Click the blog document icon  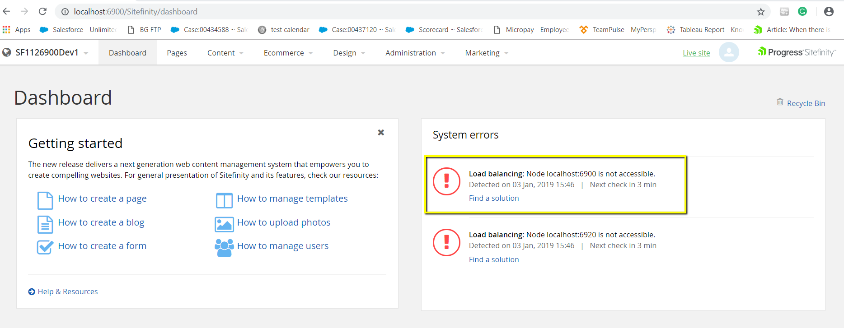click(x=45, y=224)
